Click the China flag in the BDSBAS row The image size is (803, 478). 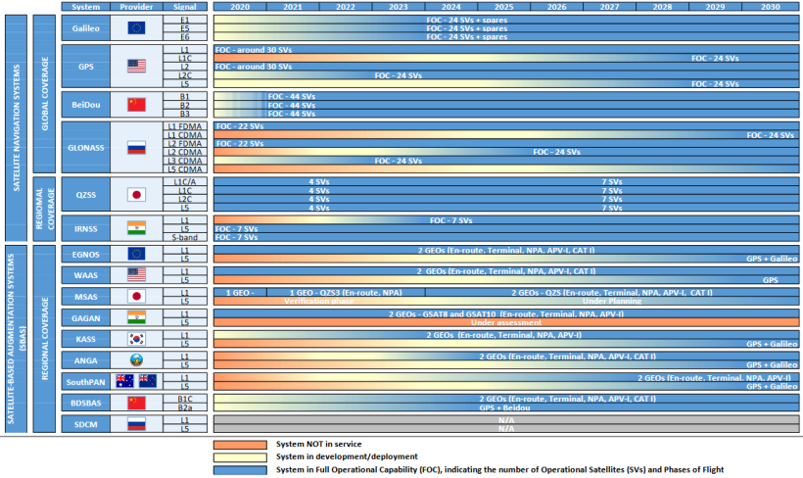pyautogui.click(x=136, y=403)
